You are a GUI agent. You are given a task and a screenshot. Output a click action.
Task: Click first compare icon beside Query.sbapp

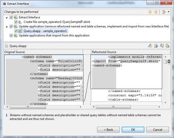[x=150, y=46]
